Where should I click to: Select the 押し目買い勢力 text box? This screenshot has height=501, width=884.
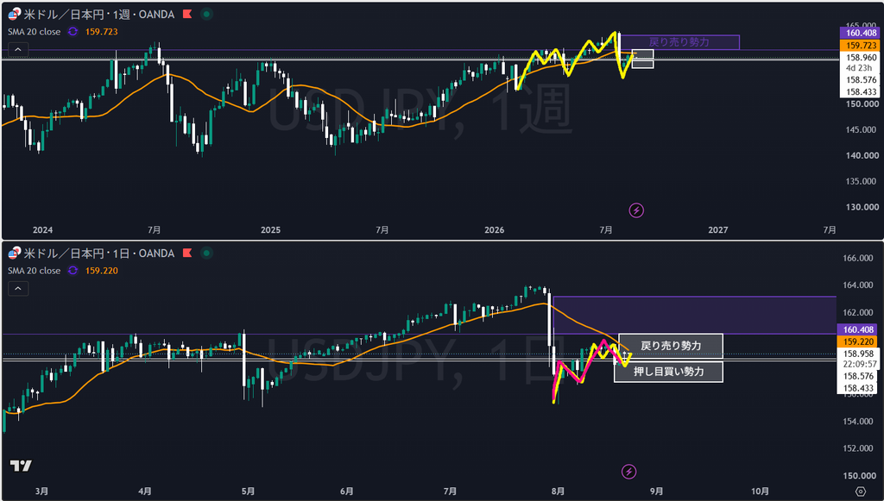coord(668,372)
